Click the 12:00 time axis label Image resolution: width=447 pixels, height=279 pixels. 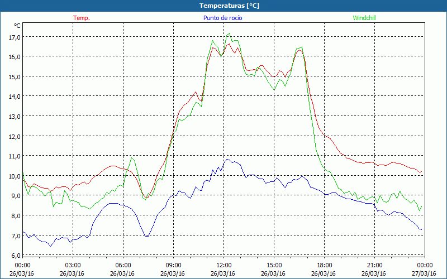tap(224, 265)
